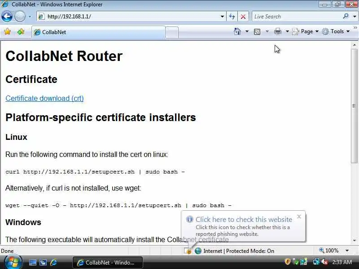Click the 'Linux' section heading

[x=16, y=137]
